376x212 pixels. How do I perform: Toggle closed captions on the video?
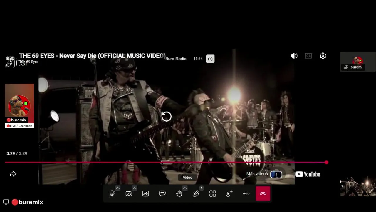tap(308, 56)
